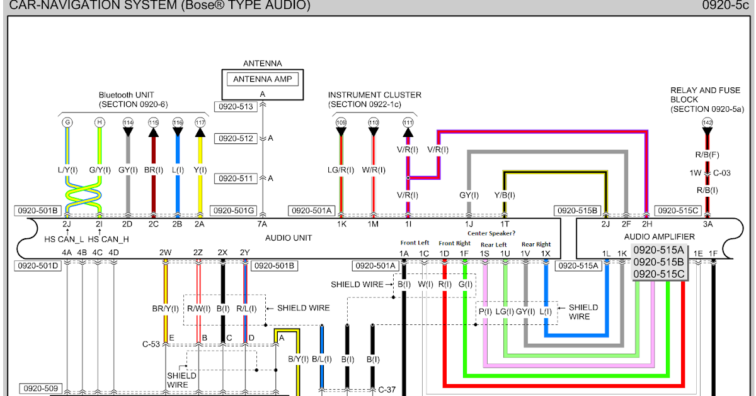
Task: Select connector reference circle 115
Action: pos(153,122)
